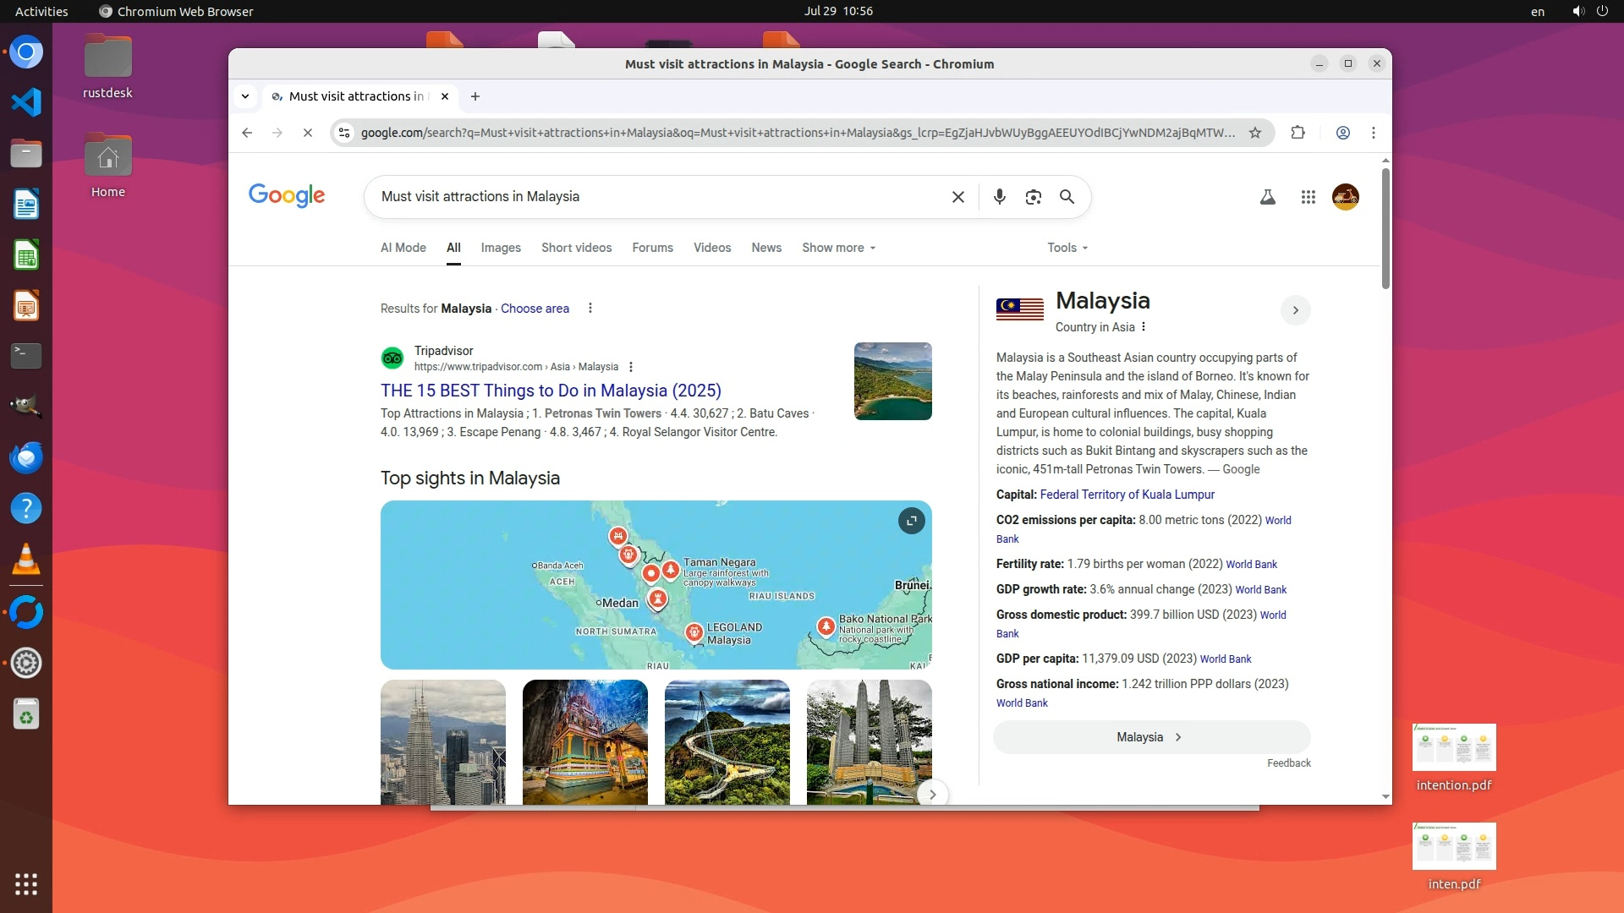Clear the search box text

pyautogui.click(x=957, y=197)
